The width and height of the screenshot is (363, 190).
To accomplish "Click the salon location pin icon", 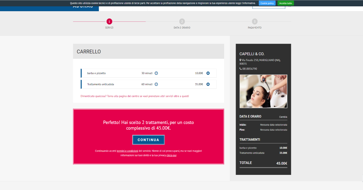I will [240, 60].
